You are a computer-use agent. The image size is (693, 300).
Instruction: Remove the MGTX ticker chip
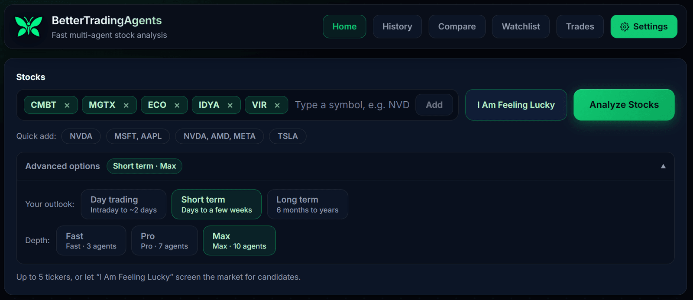click(x=126, y=105)
